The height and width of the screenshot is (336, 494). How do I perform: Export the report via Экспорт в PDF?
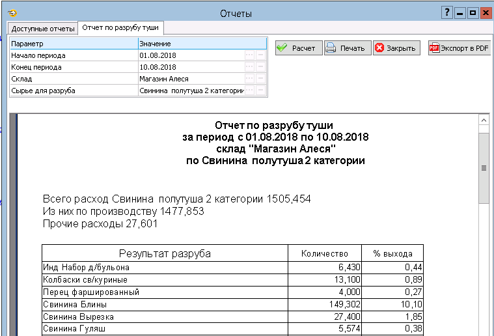(459, 48)
